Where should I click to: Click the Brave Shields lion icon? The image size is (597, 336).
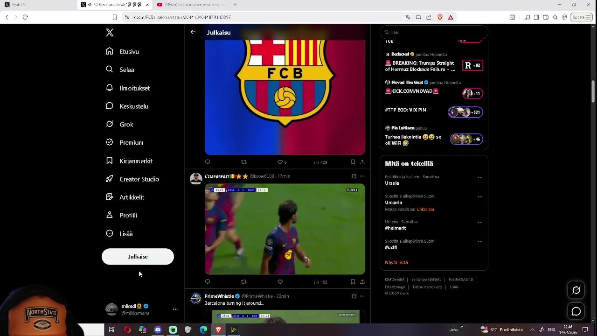[x=440, y=17]
